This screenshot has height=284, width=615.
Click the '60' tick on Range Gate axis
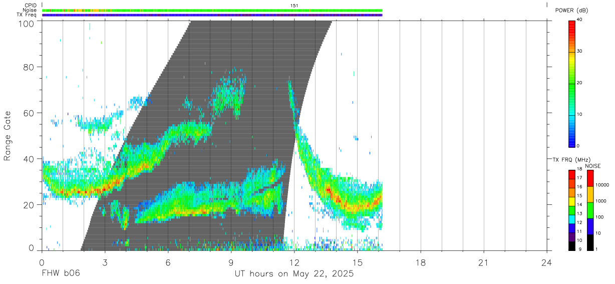point(29,113)
